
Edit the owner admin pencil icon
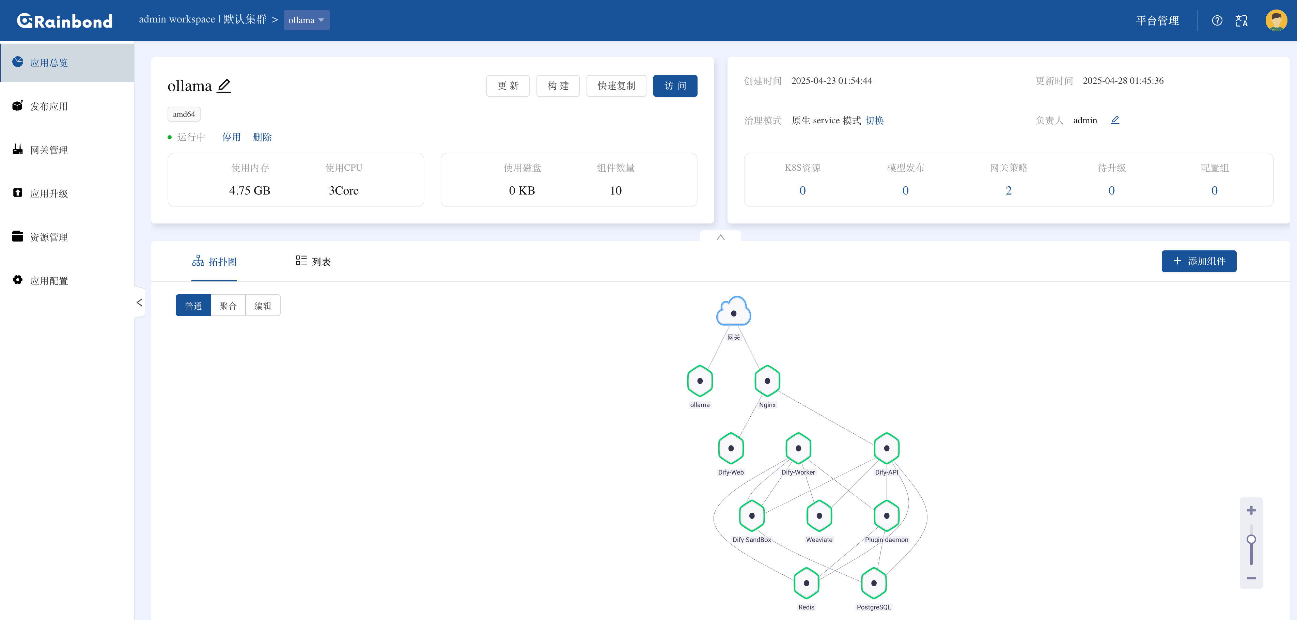pos(1115,120)
